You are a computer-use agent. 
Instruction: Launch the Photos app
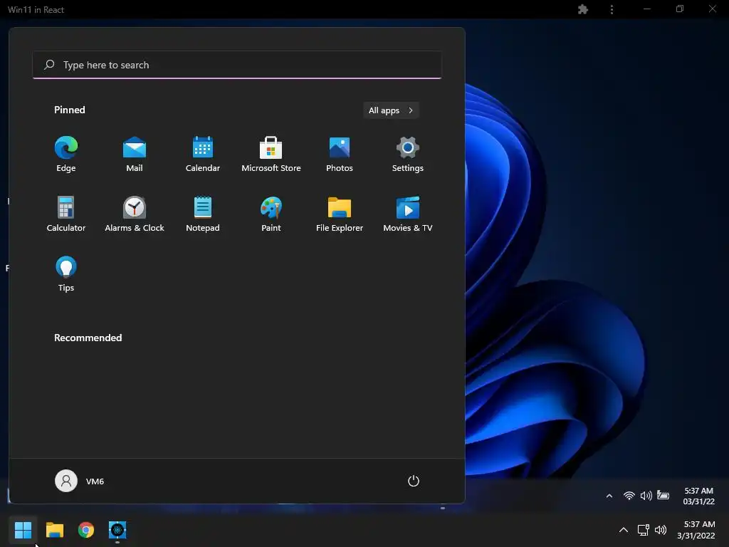pos(340,155)
